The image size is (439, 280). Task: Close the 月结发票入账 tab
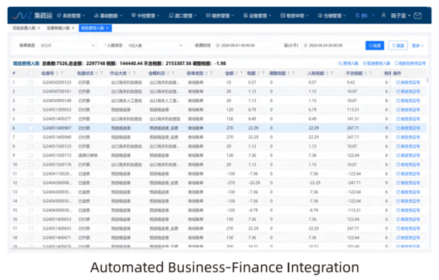39,28
